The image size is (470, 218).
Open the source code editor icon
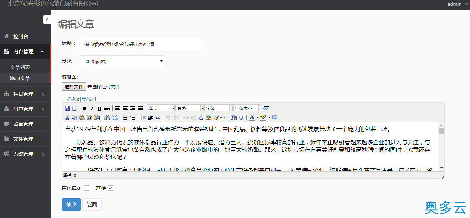(x=266, y=108)
